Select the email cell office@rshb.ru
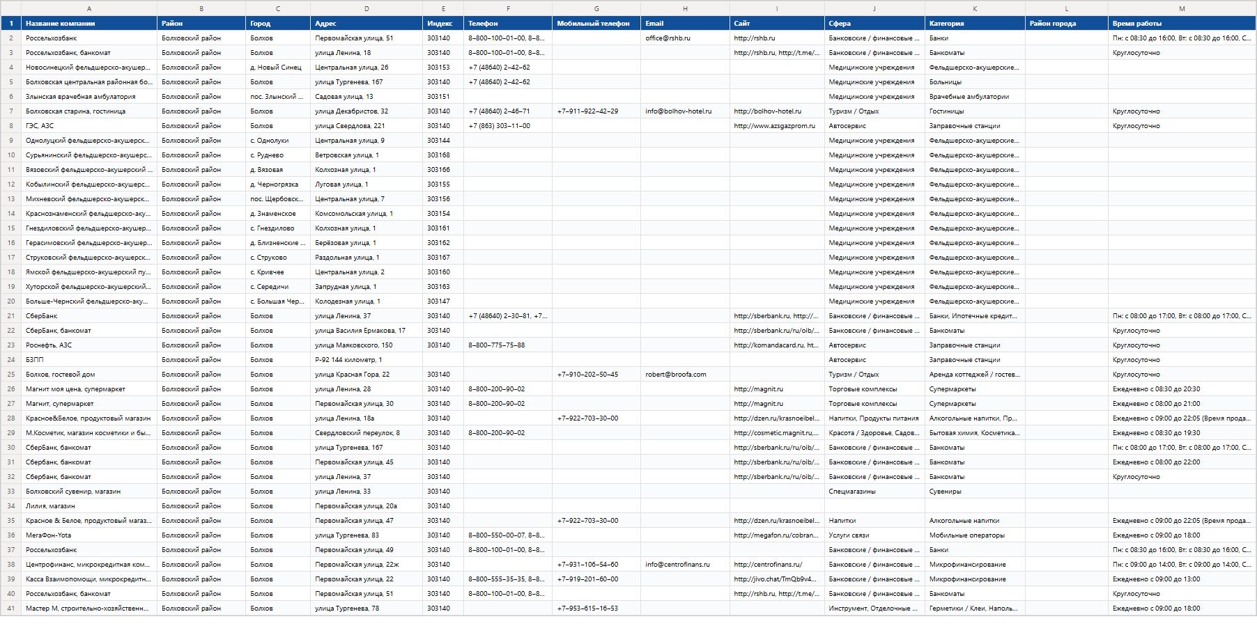Viewport: 1257px width, 628px height. [685, 38]
